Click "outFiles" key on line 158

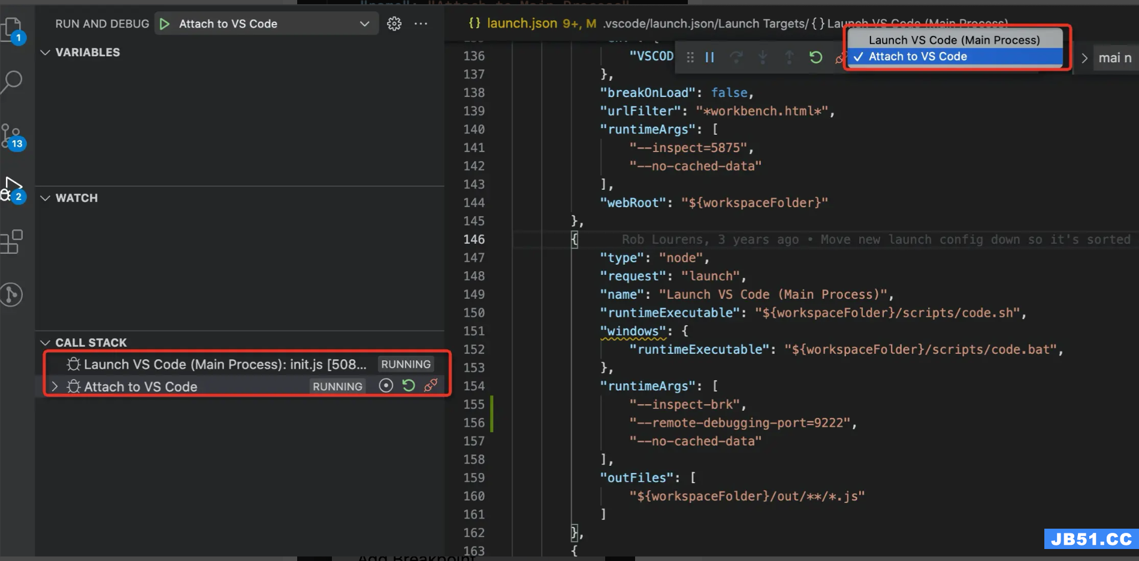636,478
